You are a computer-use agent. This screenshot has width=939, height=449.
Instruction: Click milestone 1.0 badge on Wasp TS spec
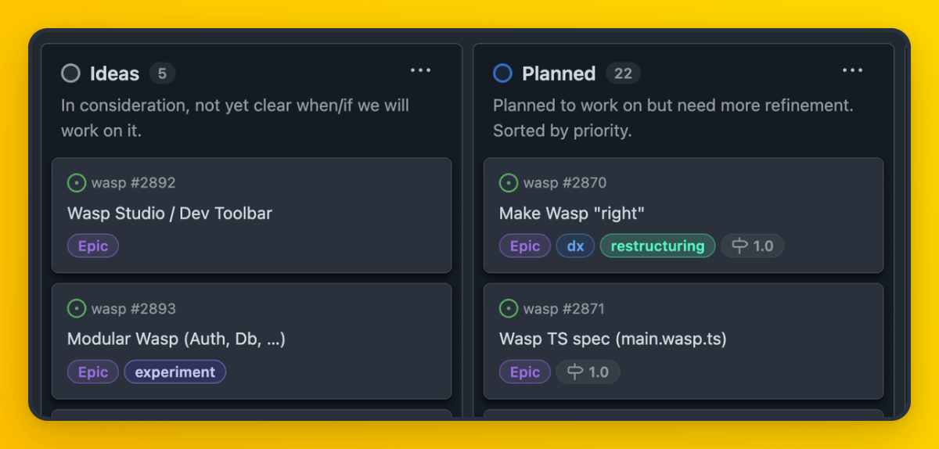(588, 372)
